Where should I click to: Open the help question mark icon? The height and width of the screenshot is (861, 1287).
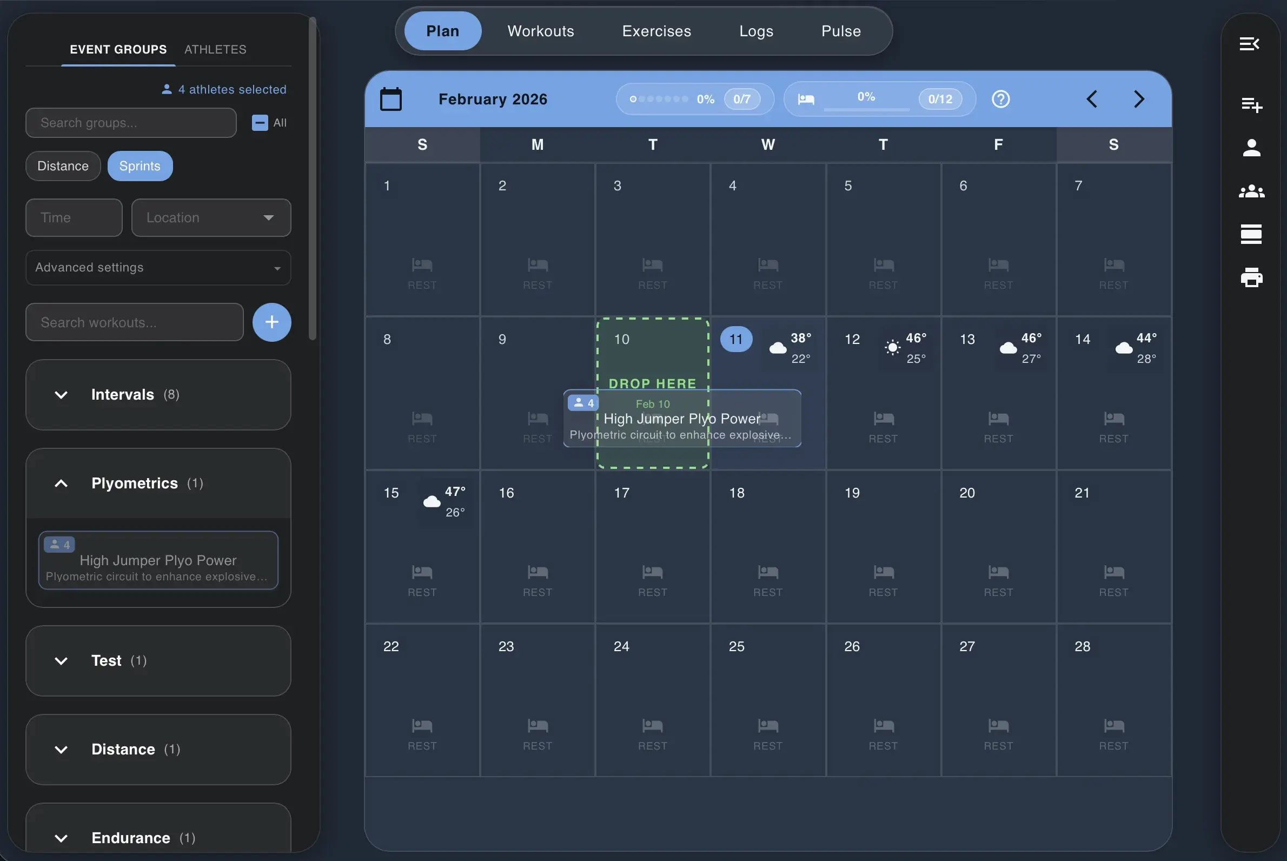point(1000,100)
